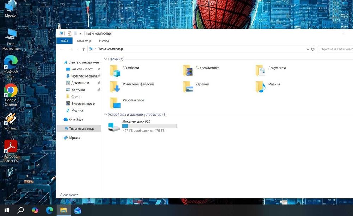
Task: Collapse the Устройства и дискови устройства group
Action: pos(106,115)
